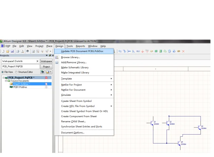Click the Place Part gate icon
This screenshot has width=214, height=157.
tap(152, 51)
